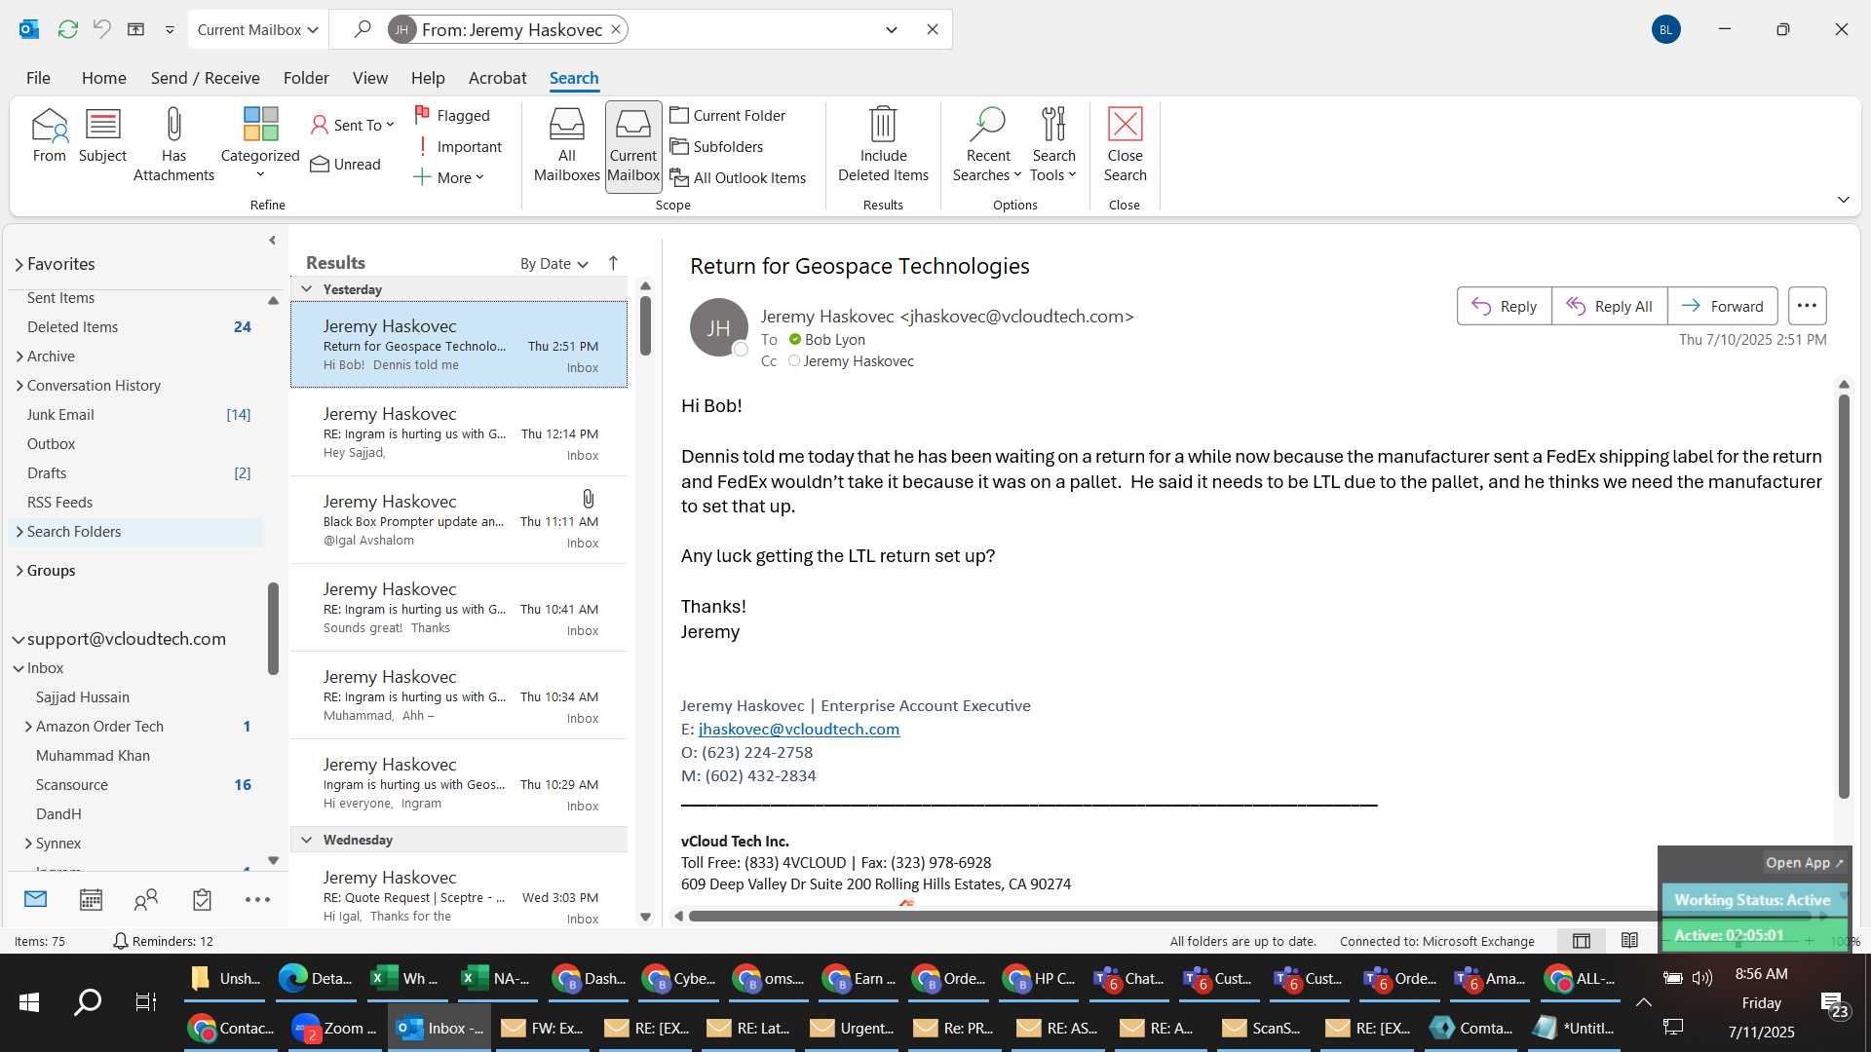Open the People view icon

(146, 899)
